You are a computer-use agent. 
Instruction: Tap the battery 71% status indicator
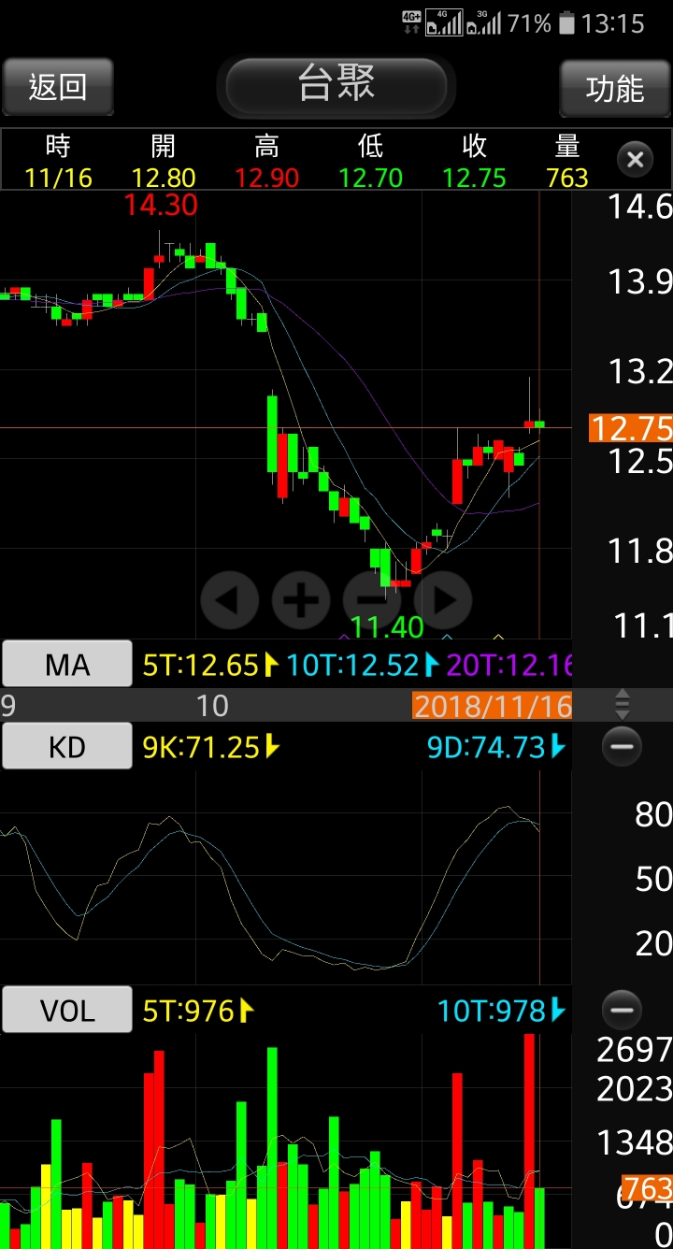pyautogui.click(x=542, y=22)
